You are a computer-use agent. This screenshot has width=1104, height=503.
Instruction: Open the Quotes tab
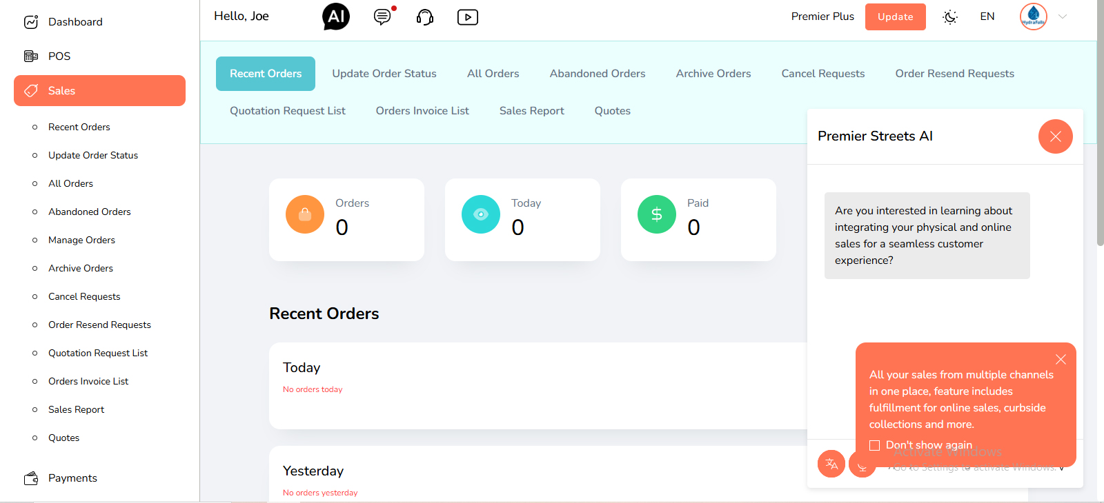pos(613,111)
